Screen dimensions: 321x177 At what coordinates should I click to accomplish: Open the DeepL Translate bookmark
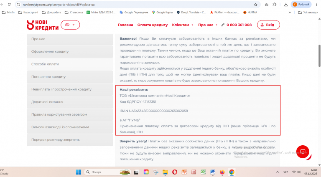191,12
